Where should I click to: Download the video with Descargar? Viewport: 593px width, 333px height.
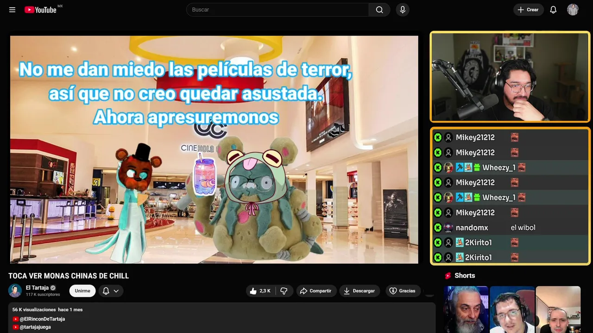tap(360, 291)
